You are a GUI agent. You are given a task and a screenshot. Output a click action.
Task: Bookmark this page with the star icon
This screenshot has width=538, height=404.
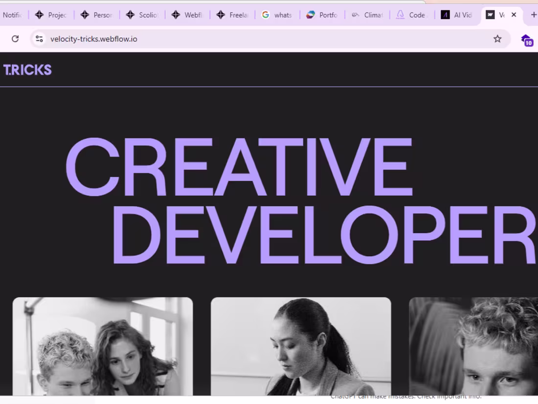pyautogui.click(x=497, y=39)
